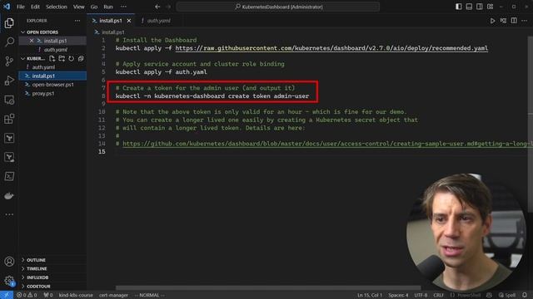Open the hidden menu items ellipsis in menu bar
Screen dimensions: 533x299
pyautogui.click(x=123, y=7)
